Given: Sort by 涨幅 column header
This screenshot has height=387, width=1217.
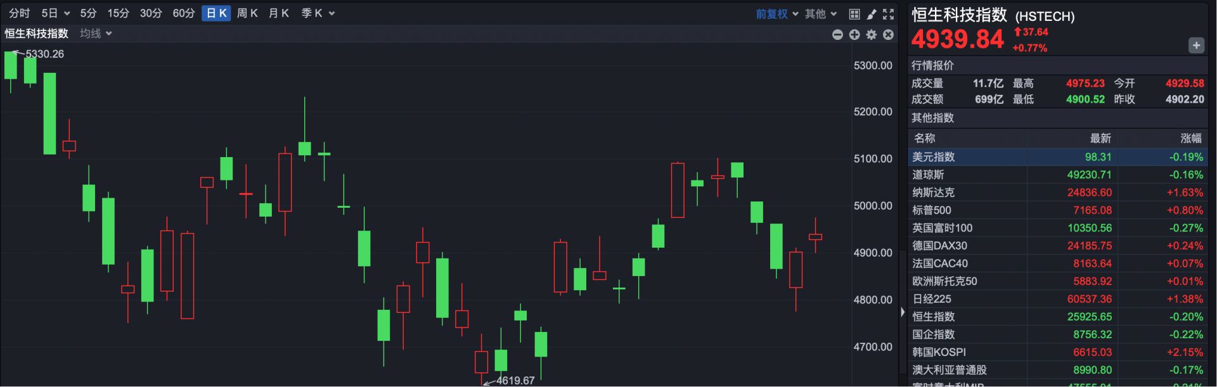Looking at the screenshot, I should tap(1192, 138).
